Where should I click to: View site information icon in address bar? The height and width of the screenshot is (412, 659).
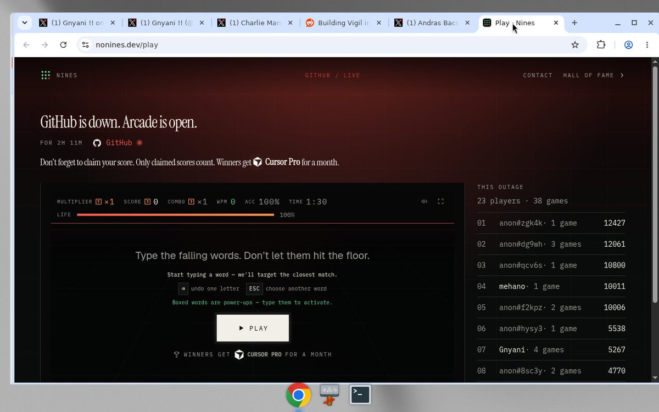pos(85,45)
